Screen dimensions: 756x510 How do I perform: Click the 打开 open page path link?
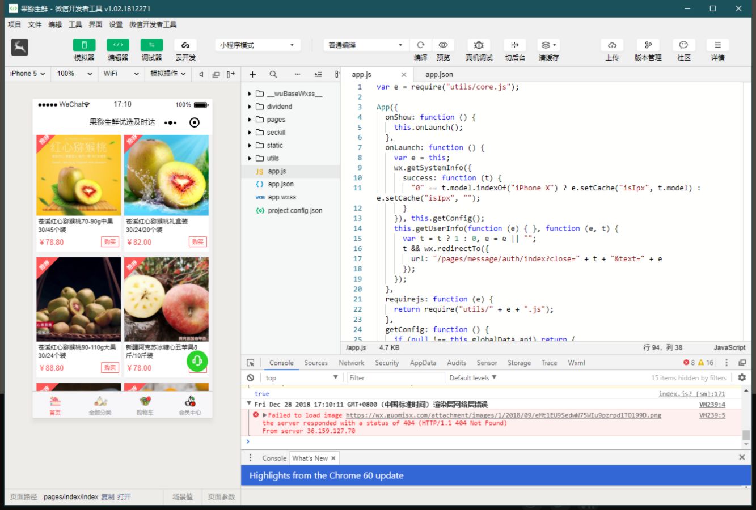coord(124,496)
